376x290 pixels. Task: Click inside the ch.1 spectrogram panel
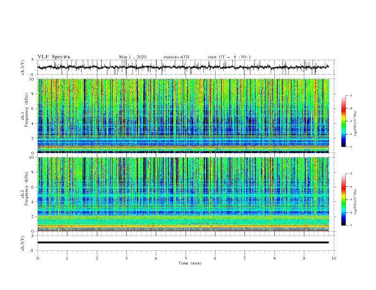click(x=183, y=116)
